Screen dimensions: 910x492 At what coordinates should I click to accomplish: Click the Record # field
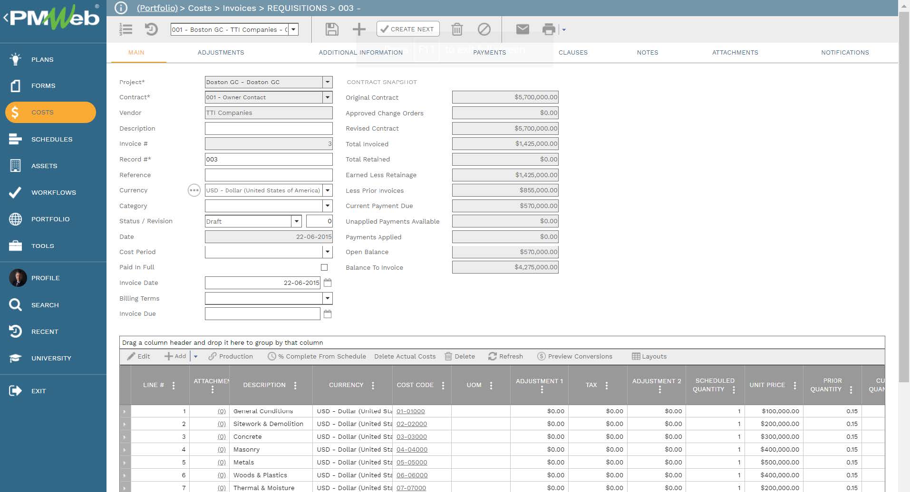click(x=269, y=159)
